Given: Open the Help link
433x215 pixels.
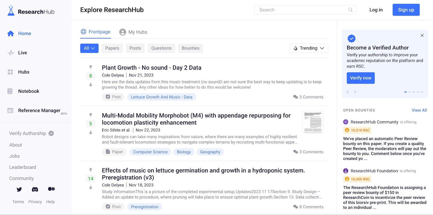Looking at the screenshot, I should 50,202.
